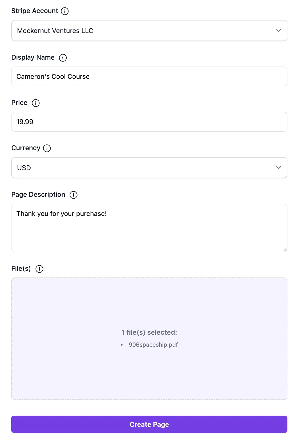301x442 pixels.
Task: Click the Cameron's Cool Course text
Action: click(x=53, y=76)
